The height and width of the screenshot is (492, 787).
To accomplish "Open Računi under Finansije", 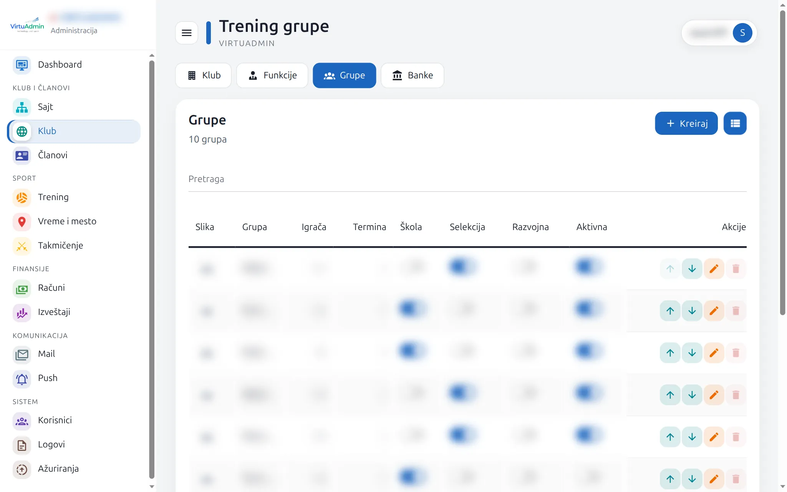I will (74, 288).
